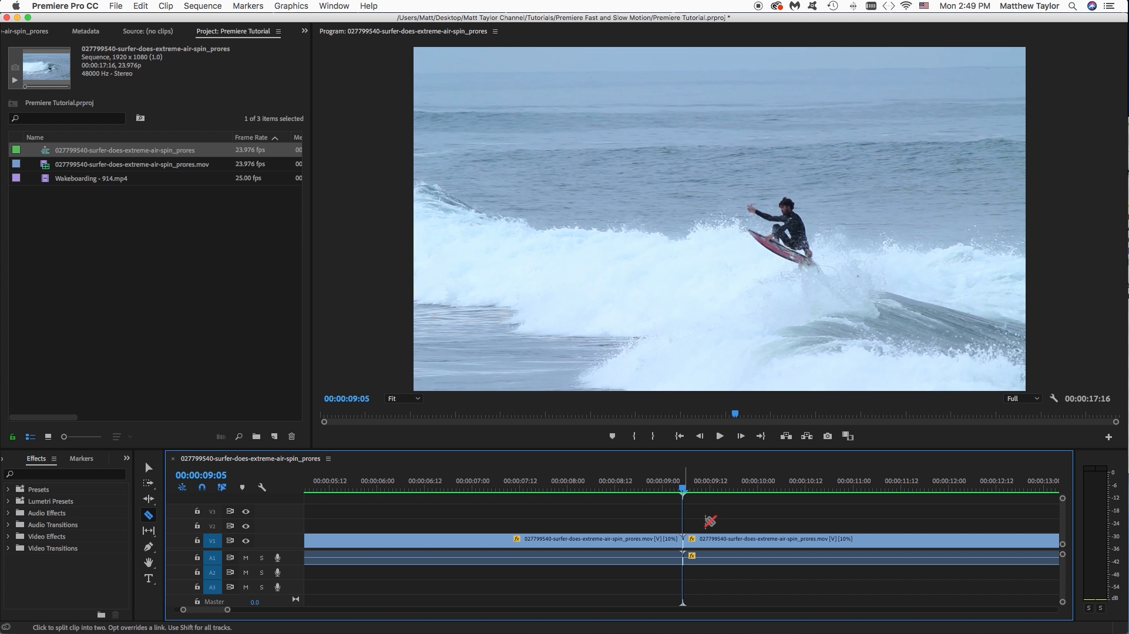Open the Fit zoom level dropdown

coord(404,399)
